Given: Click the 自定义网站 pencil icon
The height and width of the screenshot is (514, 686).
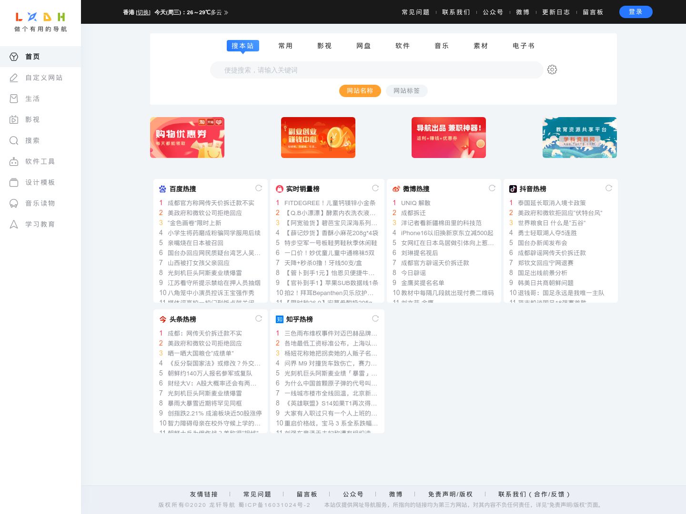Looking at the screenshot, I should (14, 78).
